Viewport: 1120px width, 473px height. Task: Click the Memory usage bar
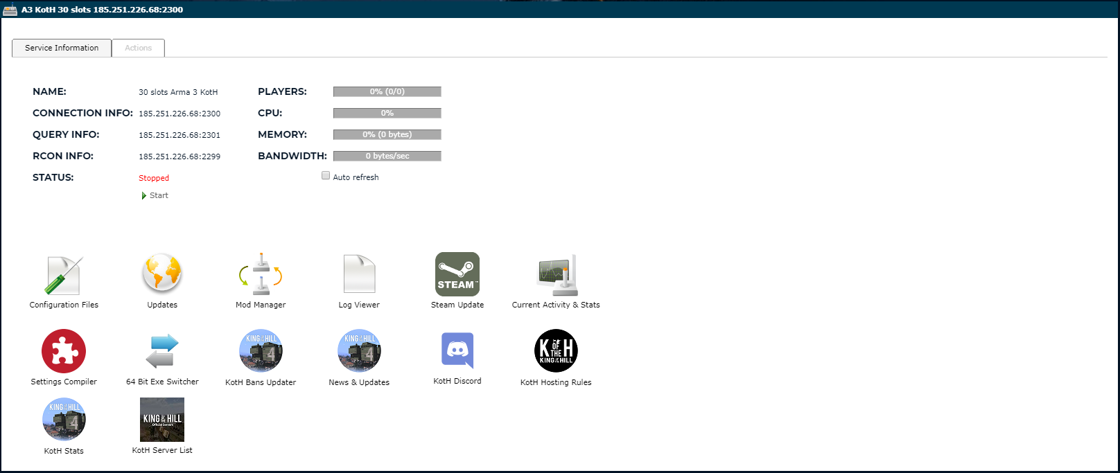(x=387, y=134)
